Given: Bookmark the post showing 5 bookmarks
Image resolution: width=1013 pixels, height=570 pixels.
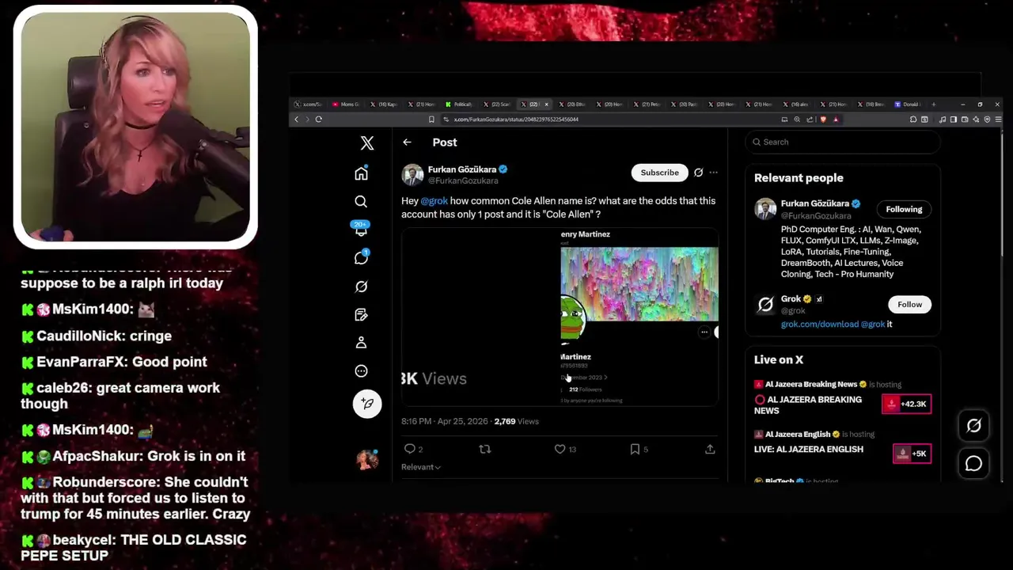Looking at the screenshot, I should [x=635, y=449].
